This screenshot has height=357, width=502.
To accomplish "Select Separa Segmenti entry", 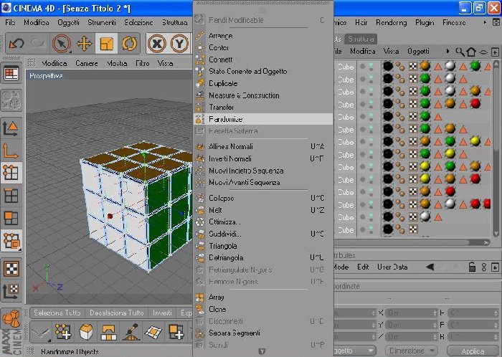I will 263,333.
